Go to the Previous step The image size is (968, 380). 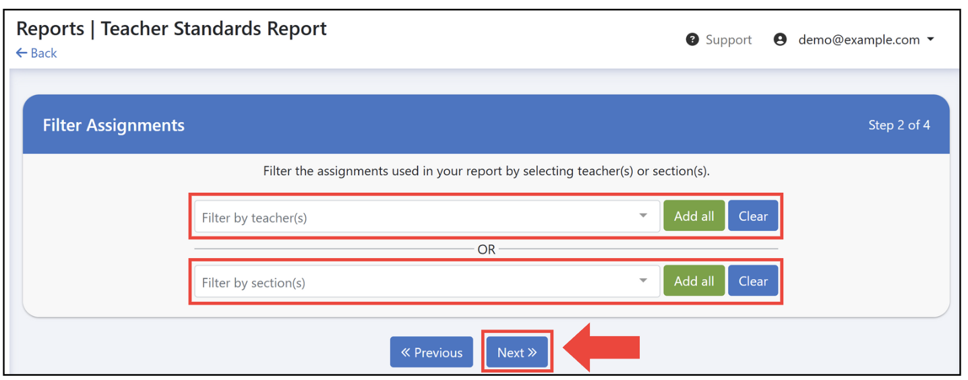pos(431,352)
